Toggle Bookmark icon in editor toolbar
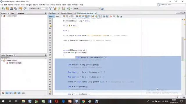 (x=99, y=16)
